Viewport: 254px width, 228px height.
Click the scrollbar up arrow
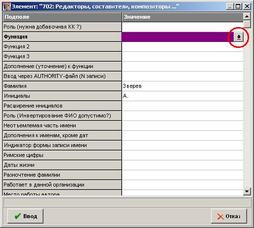point(247,16)
